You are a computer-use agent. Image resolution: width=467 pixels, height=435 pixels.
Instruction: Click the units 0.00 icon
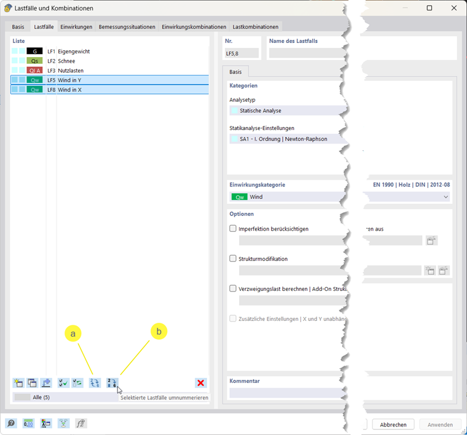[29, 423]
